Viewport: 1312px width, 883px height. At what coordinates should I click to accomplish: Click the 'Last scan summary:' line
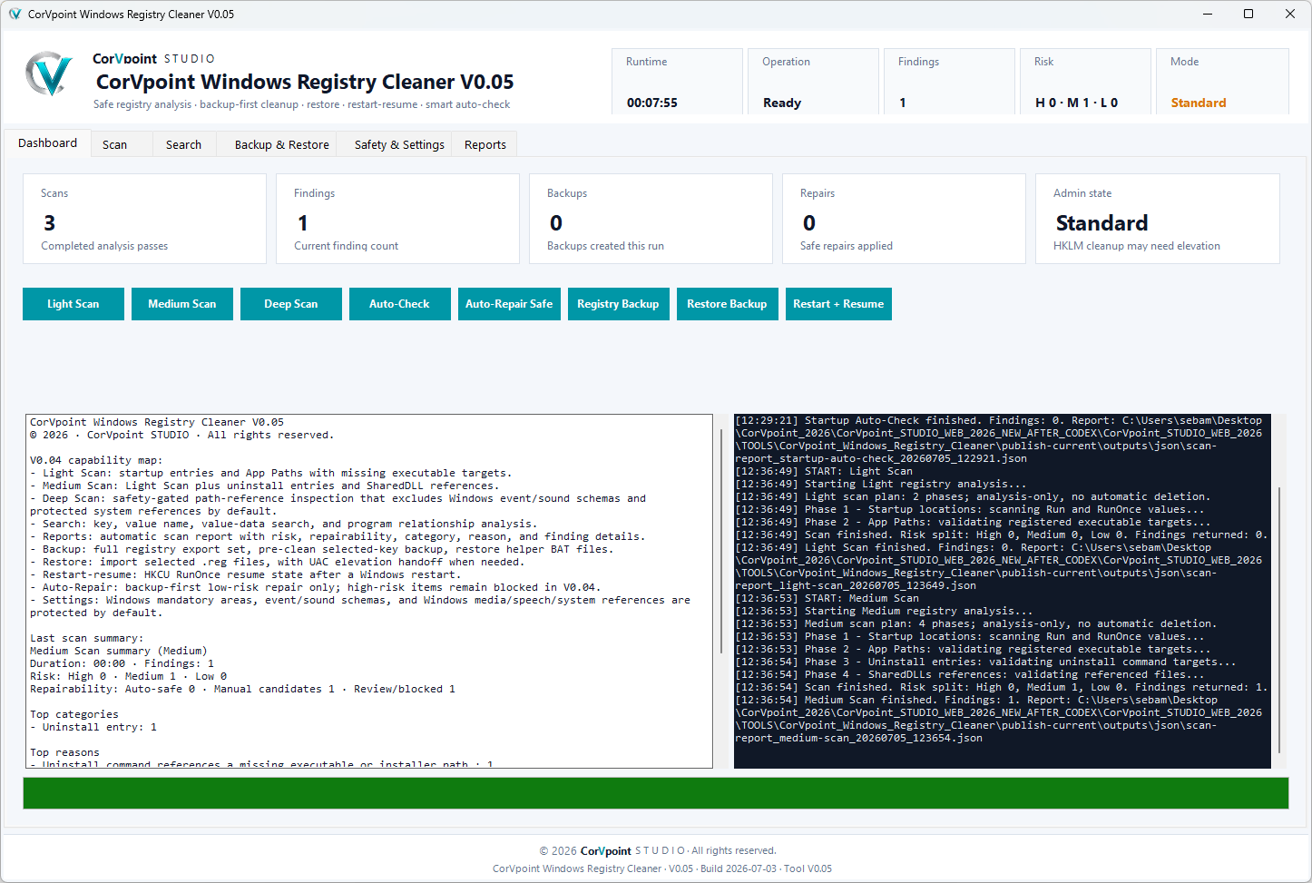87,638
